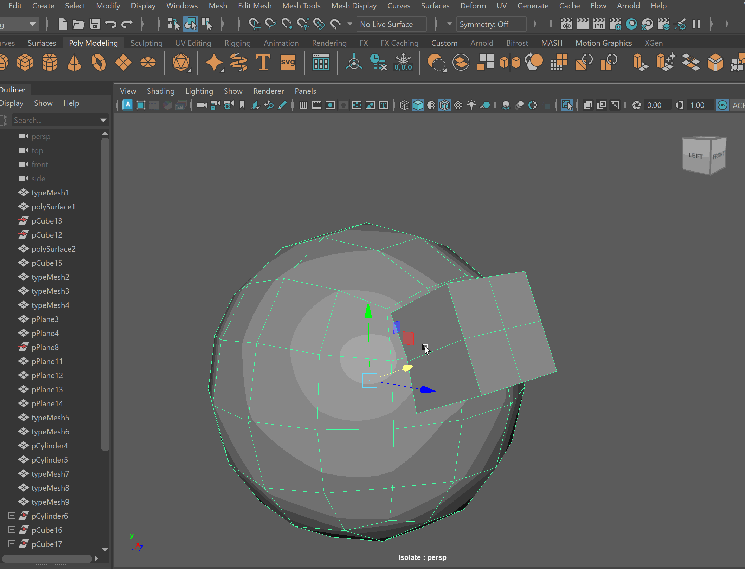This screenshot has height=569, width=745.
Task: Expand the pCylinder6 outliner node
Action: (12, 516)
